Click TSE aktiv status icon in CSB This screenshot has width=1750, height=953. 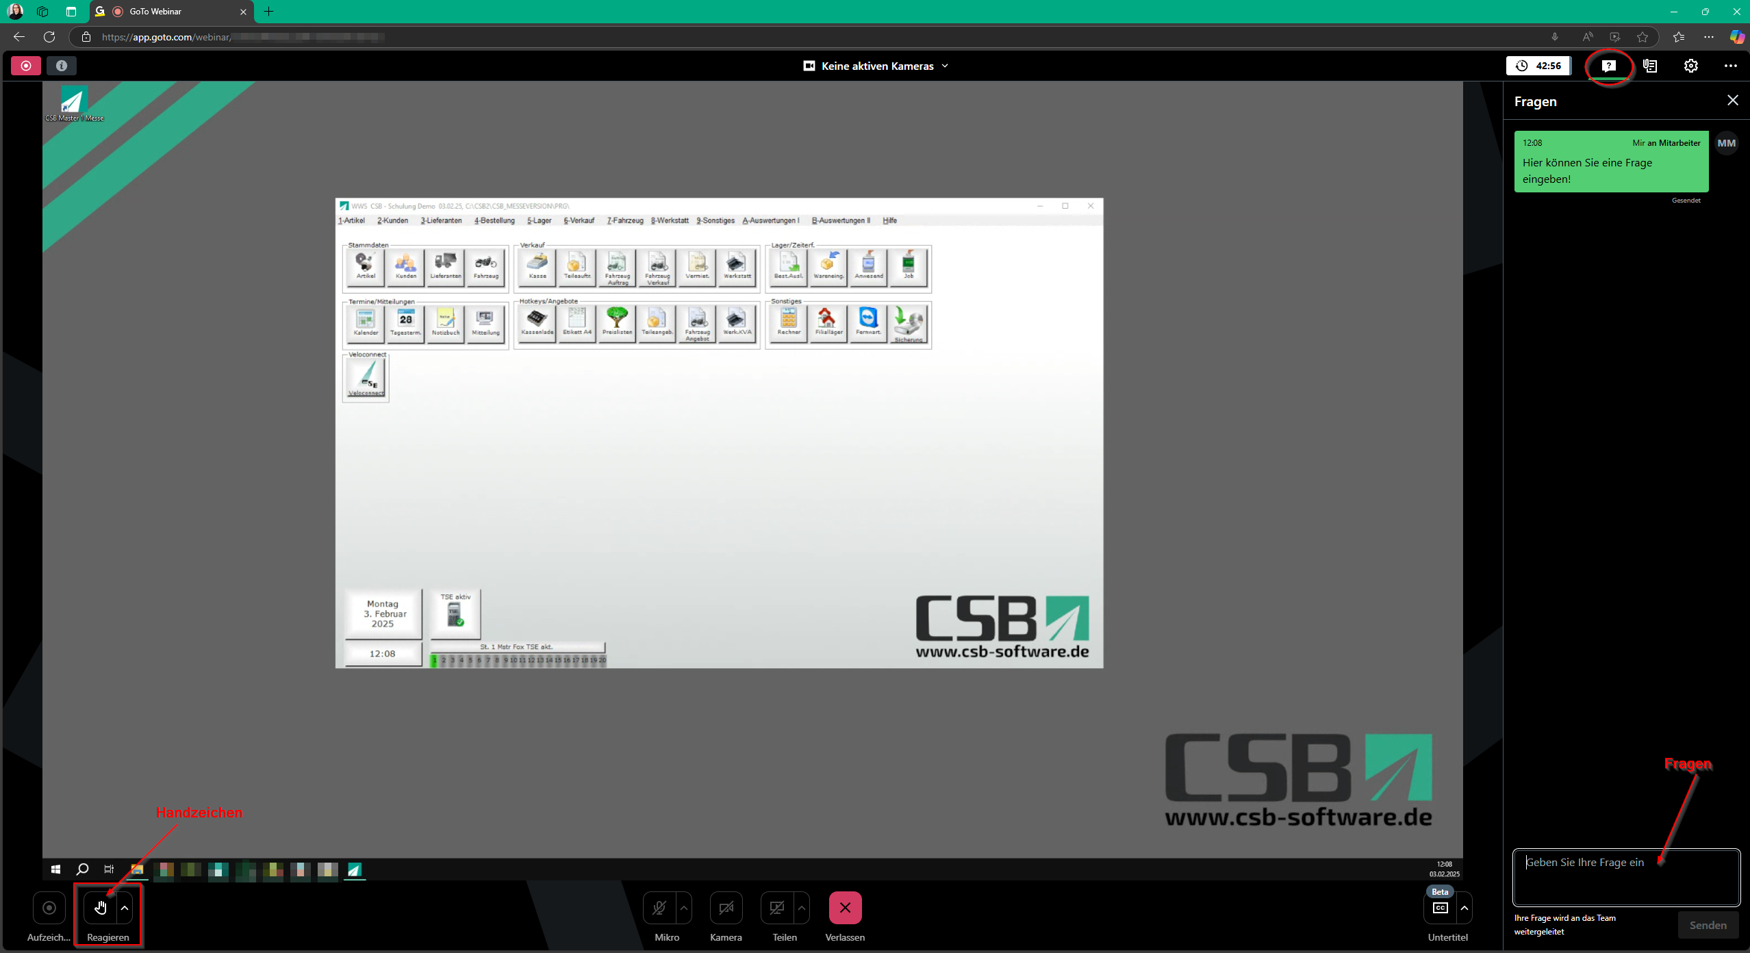(455, 613)
